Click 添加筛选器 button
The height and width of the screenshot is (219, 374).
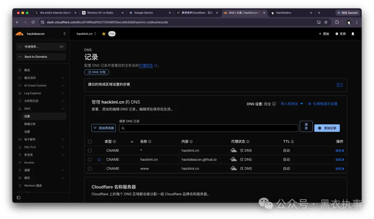tap(104, 128)
